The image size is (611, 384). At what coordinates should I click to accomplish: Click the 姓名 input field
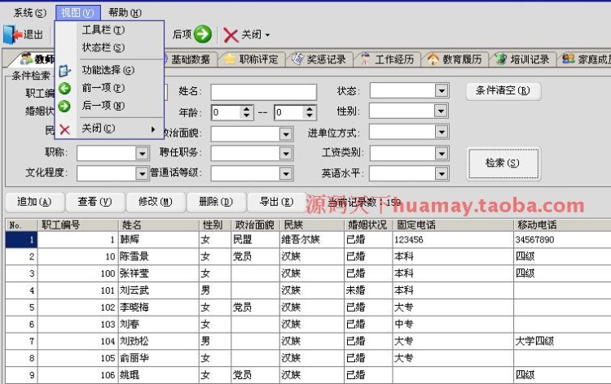(x=264, y=92)
